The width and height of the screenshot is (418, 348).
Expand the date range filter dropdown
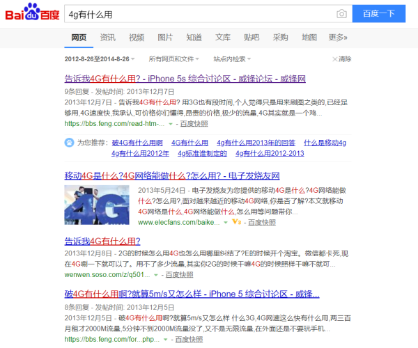[133, 59]
